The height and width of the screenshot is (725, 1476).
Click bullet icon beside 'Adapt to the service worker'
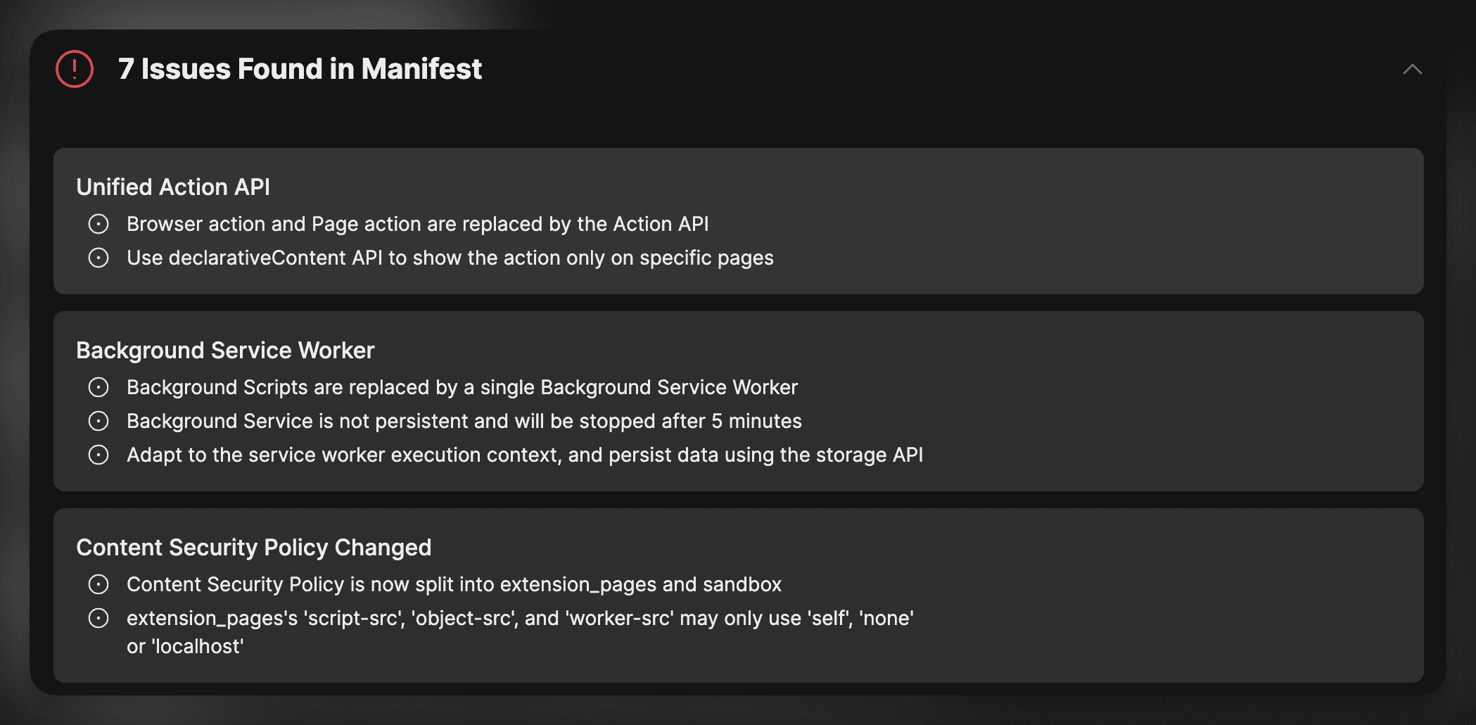click(98, 455)
